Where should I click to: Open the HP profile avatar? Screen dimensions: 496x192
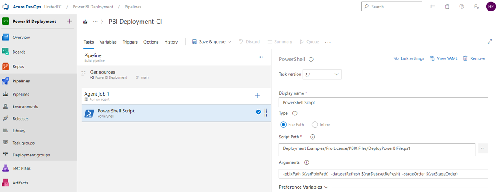click(490, 7)
